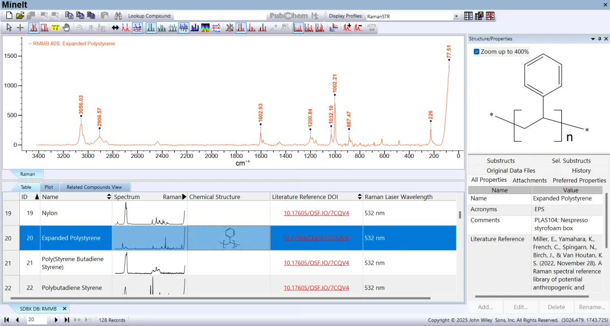Screen dimensions: 610x326
Task: Expand the Spectrum column Raman arrow
Action: [184, 197]
